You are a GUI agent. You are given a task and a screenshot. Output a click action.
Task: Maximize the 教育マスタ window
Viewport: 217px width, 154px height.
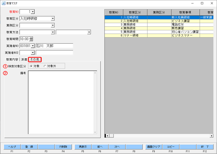(x=202, y=3)
